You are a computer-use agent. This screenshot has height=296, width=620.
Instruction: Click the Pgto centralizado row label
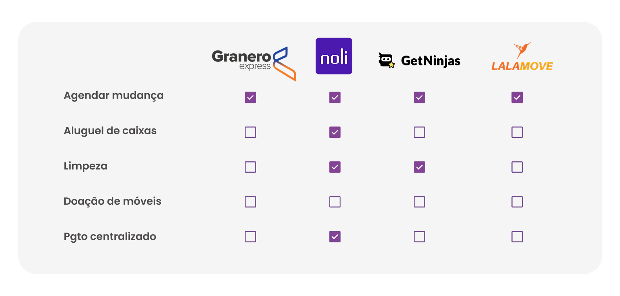[x=110, y=237]
